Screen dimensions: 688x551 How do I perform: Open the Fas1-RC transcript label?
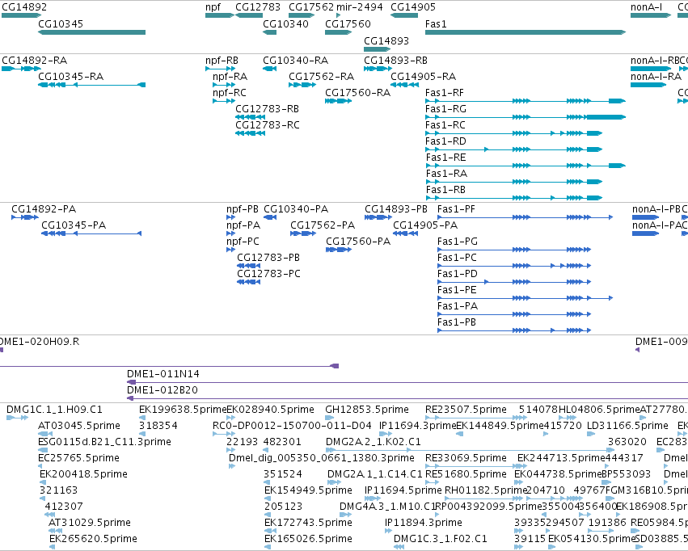click(x=445, y=125)
